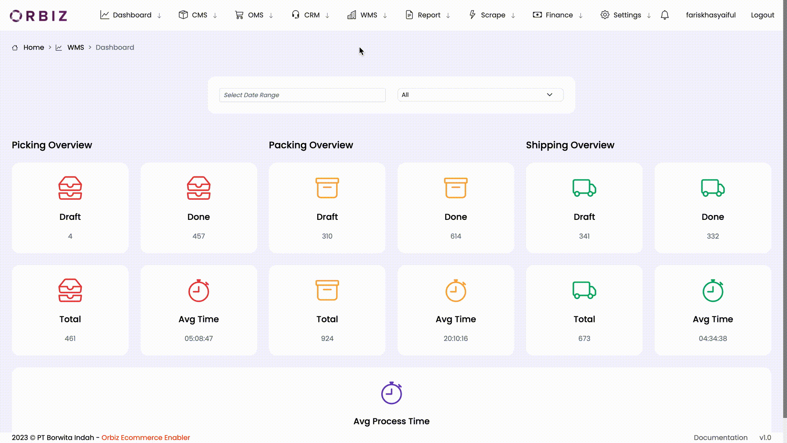Click the Logout button
This screenshot has height=443, width=787.
763,15
